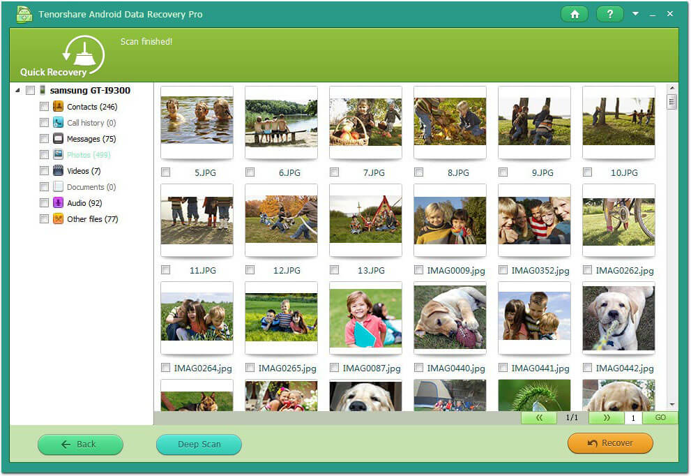
Task: Click the Documents category icon
Action: [x=58, y=186]
